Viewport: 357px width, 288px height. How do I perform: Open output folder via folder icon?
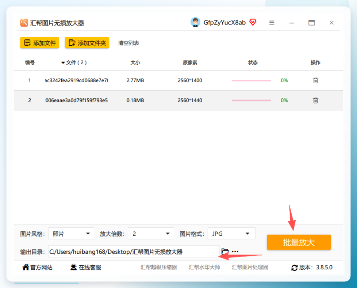click(225, 251)
